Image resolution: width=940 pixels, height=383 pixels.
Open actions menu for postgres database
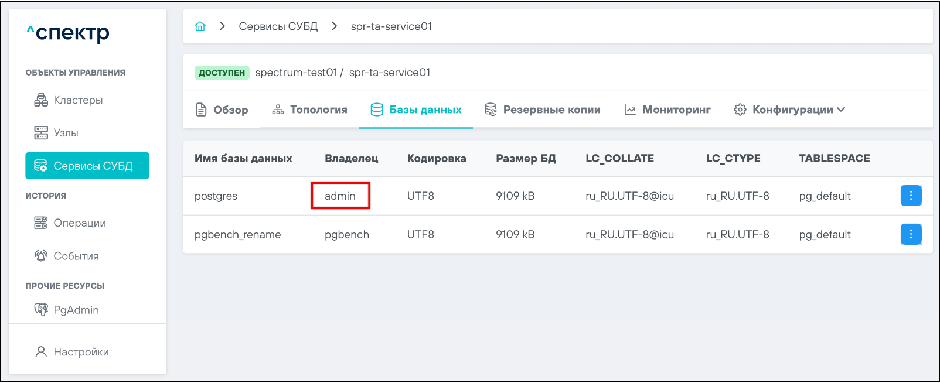pyautogui.click(x=911, y=196)
